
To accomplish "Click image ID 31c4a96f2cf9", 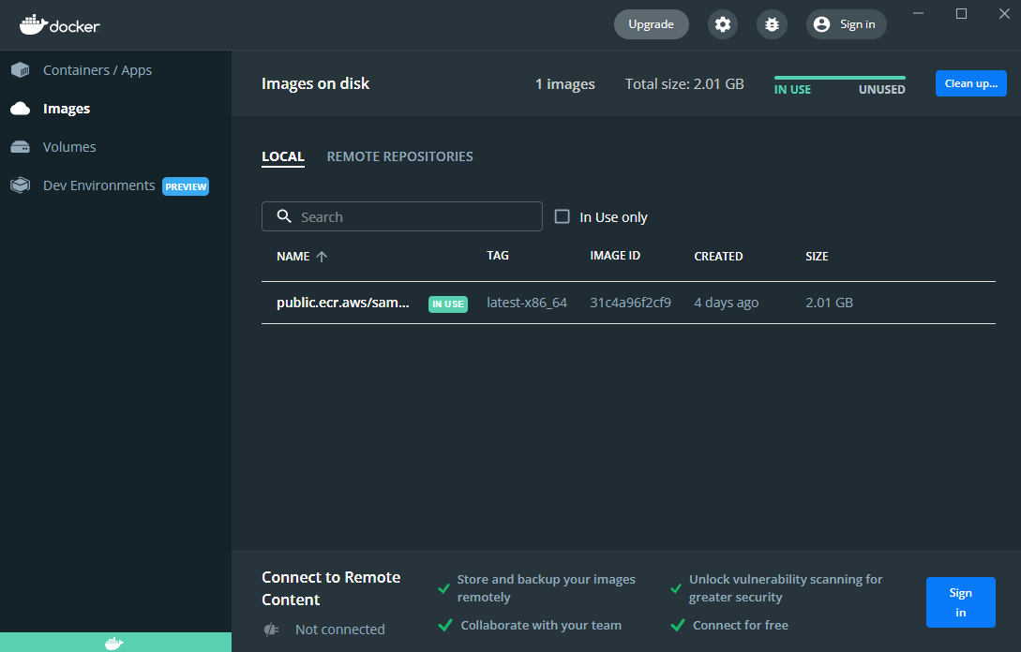I will point(630,303).
